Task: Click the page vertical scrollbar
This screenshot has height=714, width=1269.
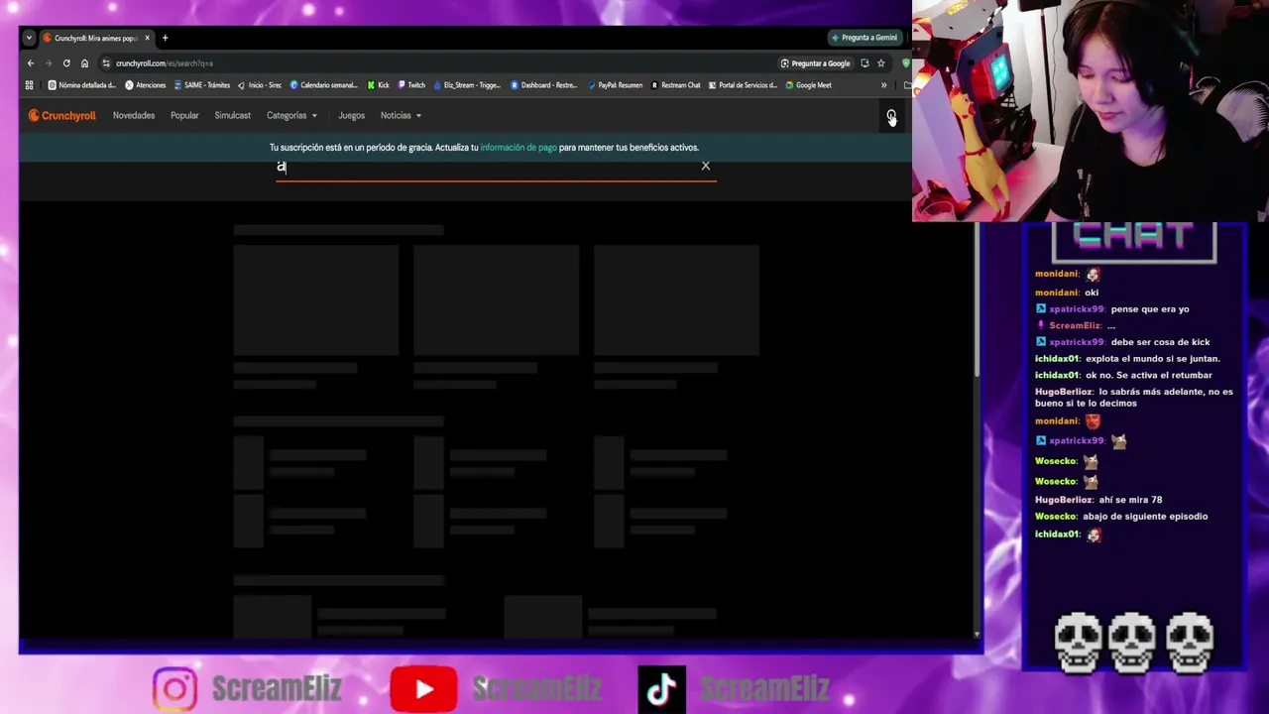Action: pos(977,297)
